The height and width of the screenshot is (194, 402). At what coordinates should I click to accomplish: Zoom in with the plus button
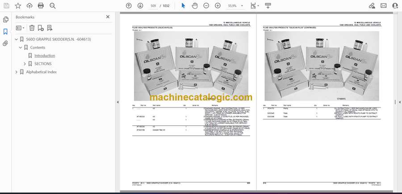218,6
